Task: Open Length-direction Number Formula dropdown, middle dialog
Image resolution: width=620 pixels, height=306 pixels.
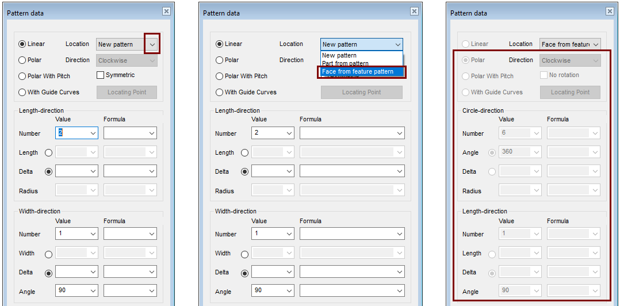Action: [400, 133]
